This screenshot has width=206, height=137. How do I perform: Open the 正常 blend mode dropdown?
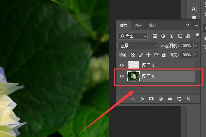click(138, 46)
